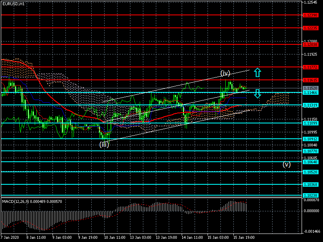Select the 1.11772 red price level label
Screen dimensions: 323x242
pos(310,67)
